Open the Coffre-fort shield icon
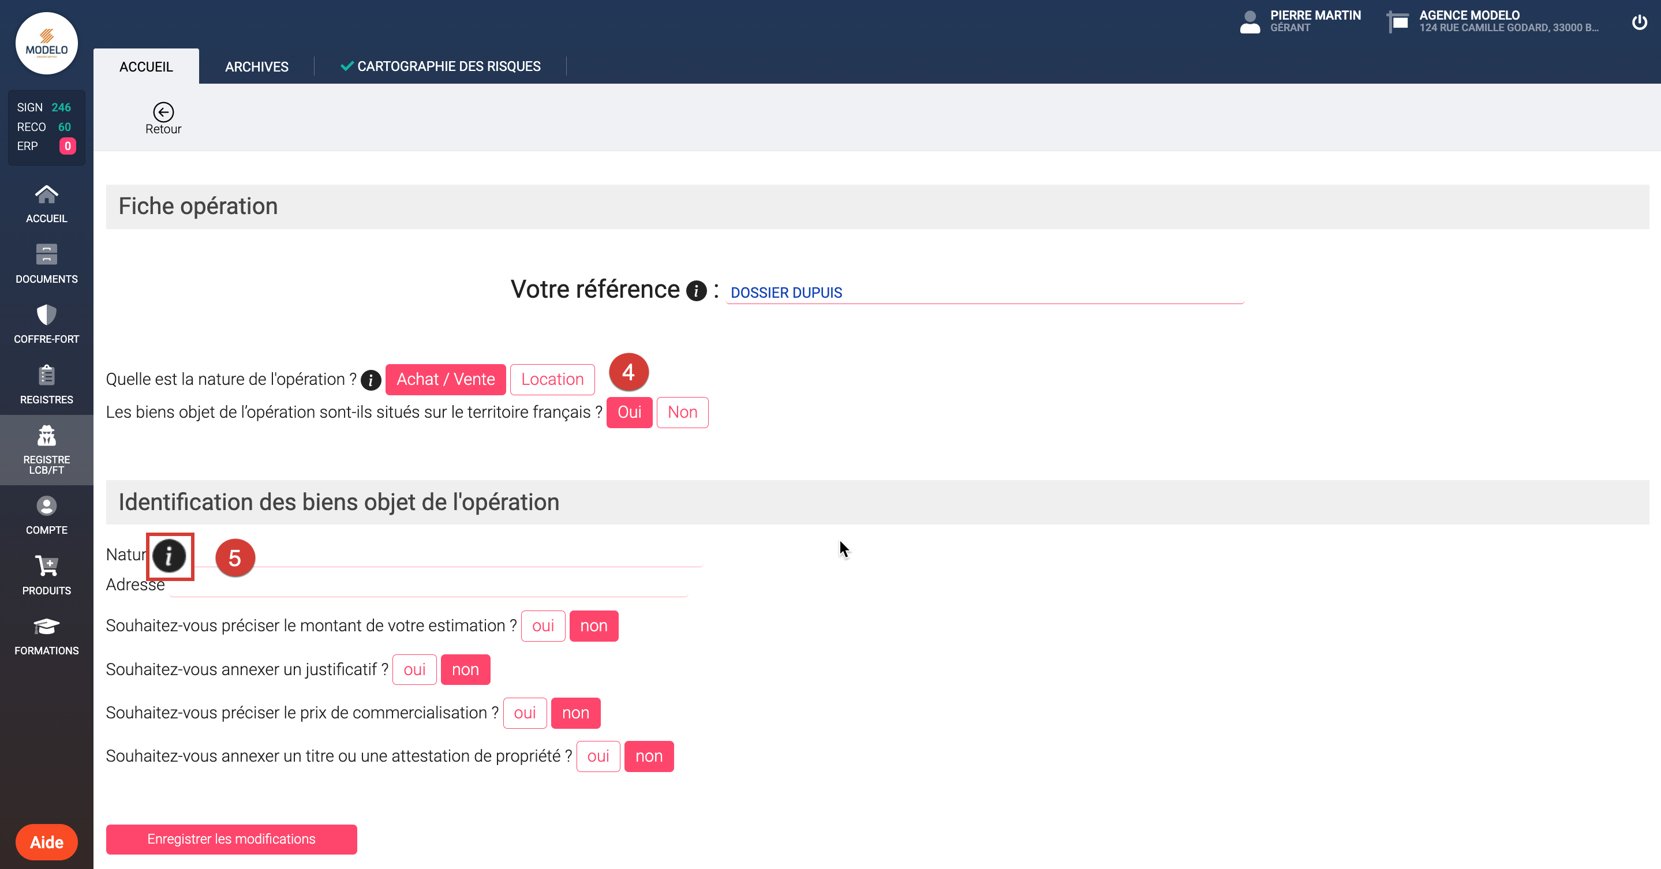Screen dimensions: 1661x869 click(46, 314)
